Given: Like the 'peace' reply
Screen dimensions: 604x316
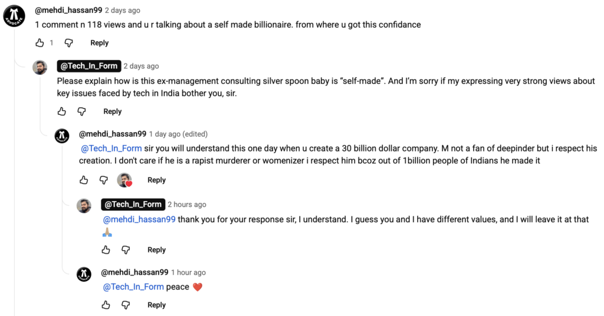Looking at the screenshot, I should pos(106,305).
